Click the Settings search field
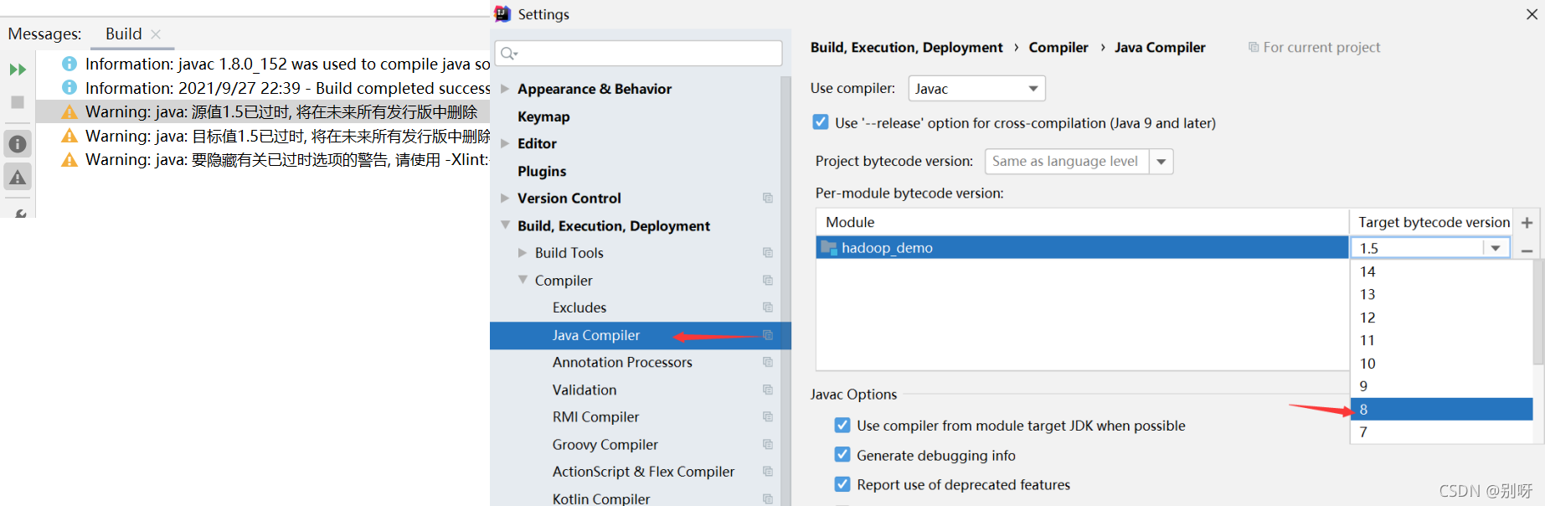The image size is (1545, 506). (639, 54)
